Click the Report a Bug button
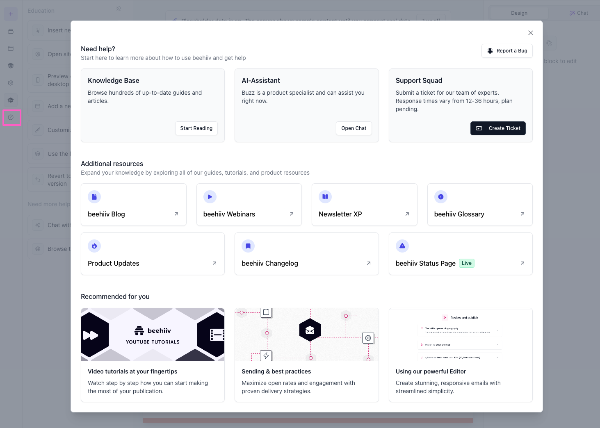This screenshot has width=600, height=428. pyautogui.click(x=507, y=51)
